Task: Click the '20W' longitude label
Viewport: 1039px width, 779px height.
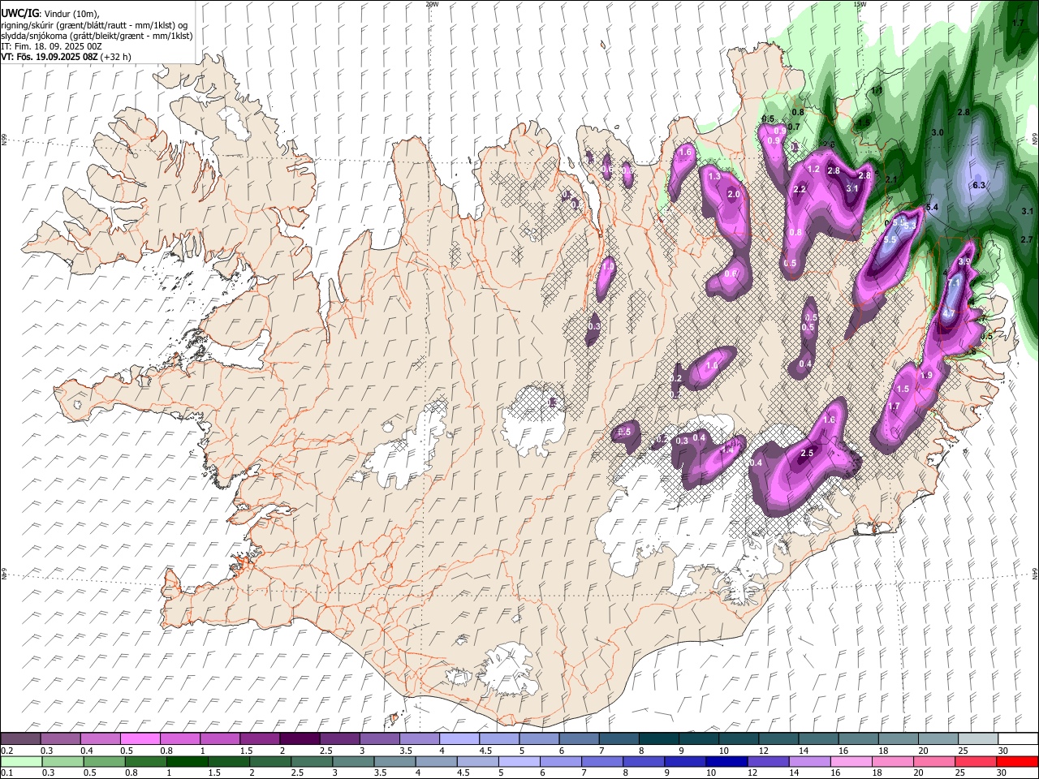Action: (x=432, y=4)
